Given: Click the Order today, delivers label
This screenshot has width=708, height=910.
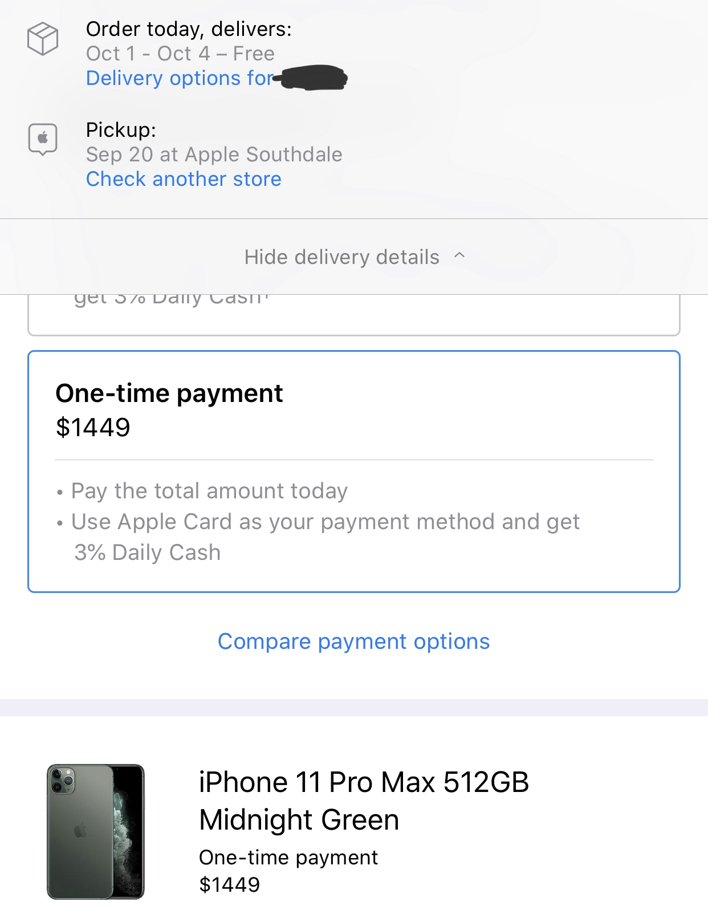Looking at the screenshot, I should pyautogui.click(x=189, y=29).
